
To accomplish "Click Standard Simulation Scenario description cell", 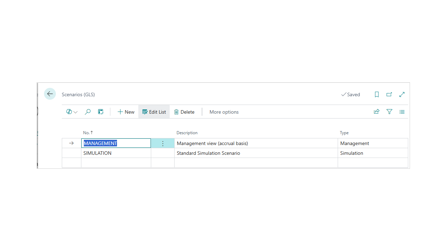I will (x=256, y=153).
